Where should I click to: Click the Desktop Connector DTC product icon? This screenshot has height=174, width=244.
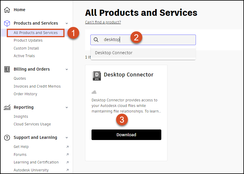[96, 76]
